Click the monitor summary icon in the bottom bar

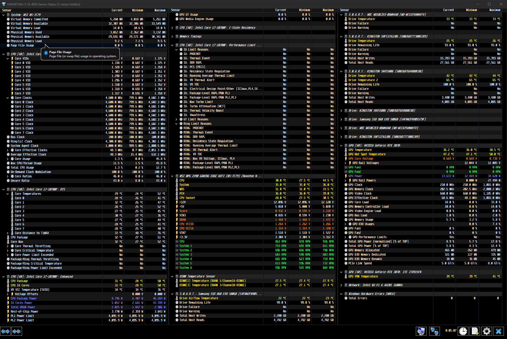pos(421,331)
